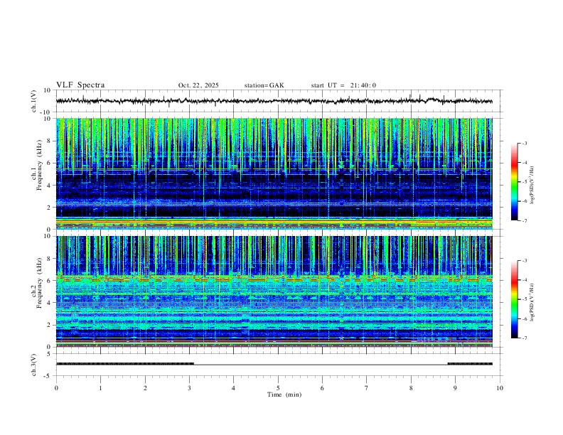The image size is (563, 435).
Task: Click the ch.3 voltage trace line
Action: [x=274, y=364]
